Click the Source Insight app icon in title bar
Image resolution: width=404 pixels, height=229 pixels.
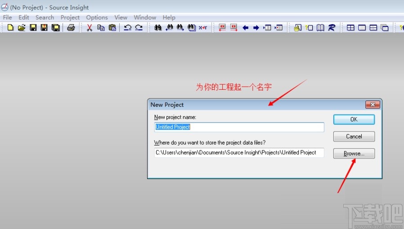pyautogui.click(x=4, y=7)
